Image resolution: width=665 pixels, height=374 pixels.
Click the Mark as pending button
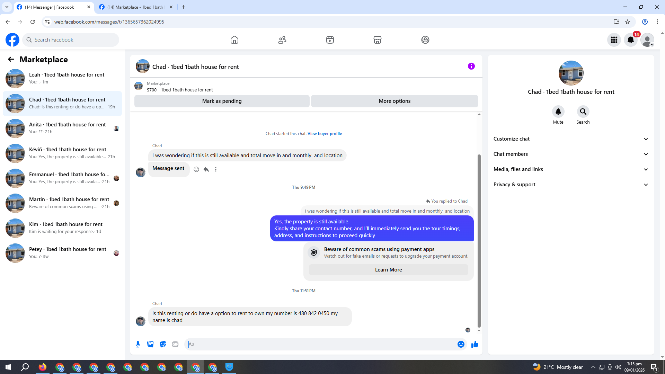(x=222, y=101)
